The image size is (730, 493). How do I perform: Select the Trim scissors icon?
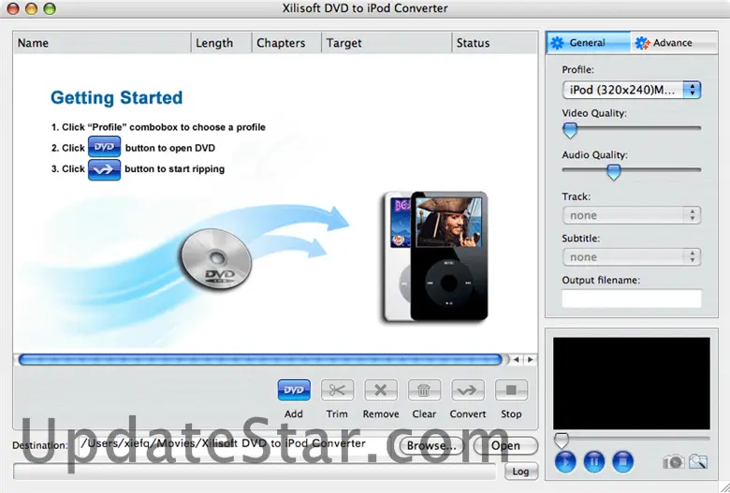point(337,390)
